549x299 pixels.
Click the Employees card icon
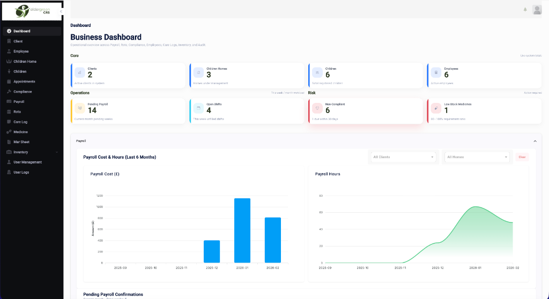click(436, 72)
